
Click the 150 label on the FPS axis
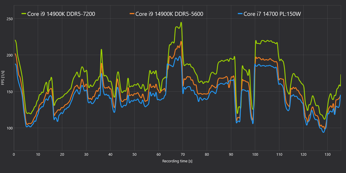(x=9, y=92)
